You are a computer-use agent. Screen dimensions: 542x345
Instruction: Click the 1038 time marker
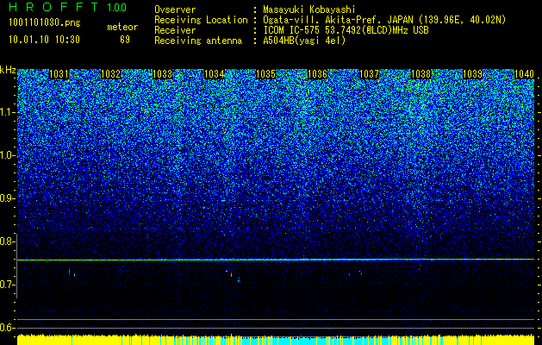[x=421, y=74]
